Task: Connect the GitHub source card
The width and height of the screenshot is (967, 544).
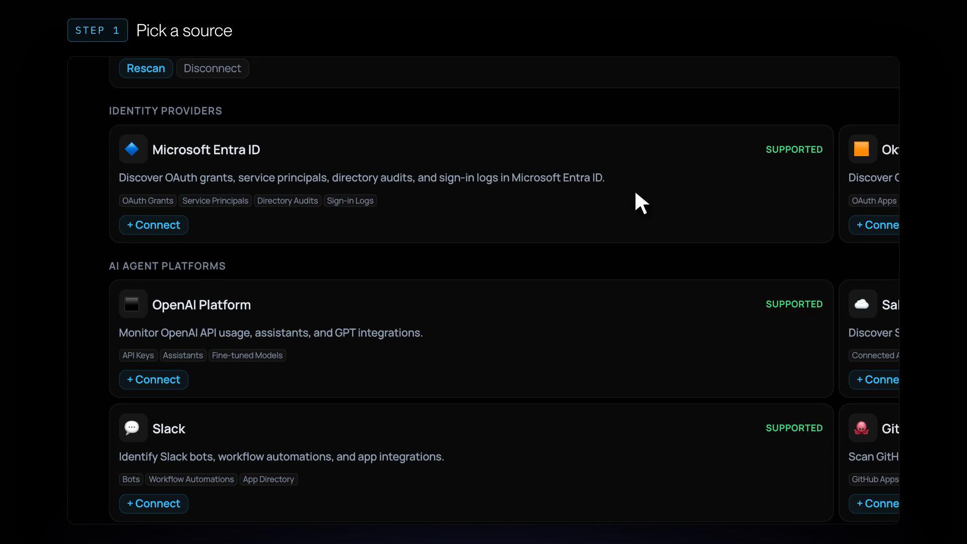Action: [x=874, y=503]
